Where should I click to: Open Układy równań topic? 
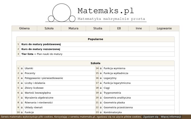34,107
